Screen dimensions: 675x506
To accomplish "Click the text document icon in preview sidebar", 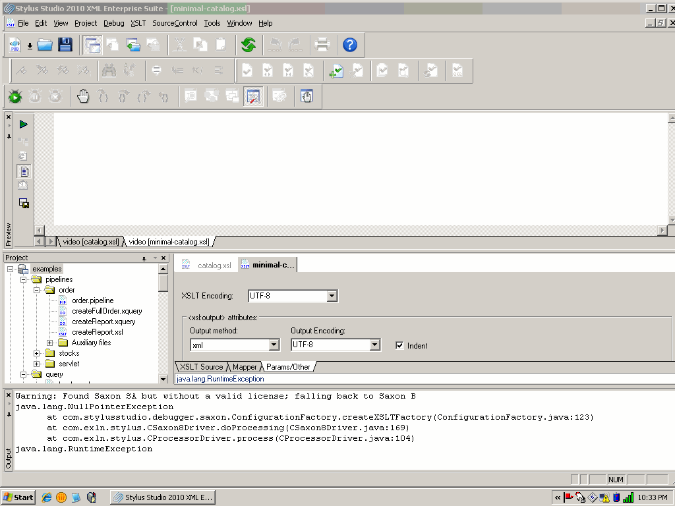I will 24,172.
